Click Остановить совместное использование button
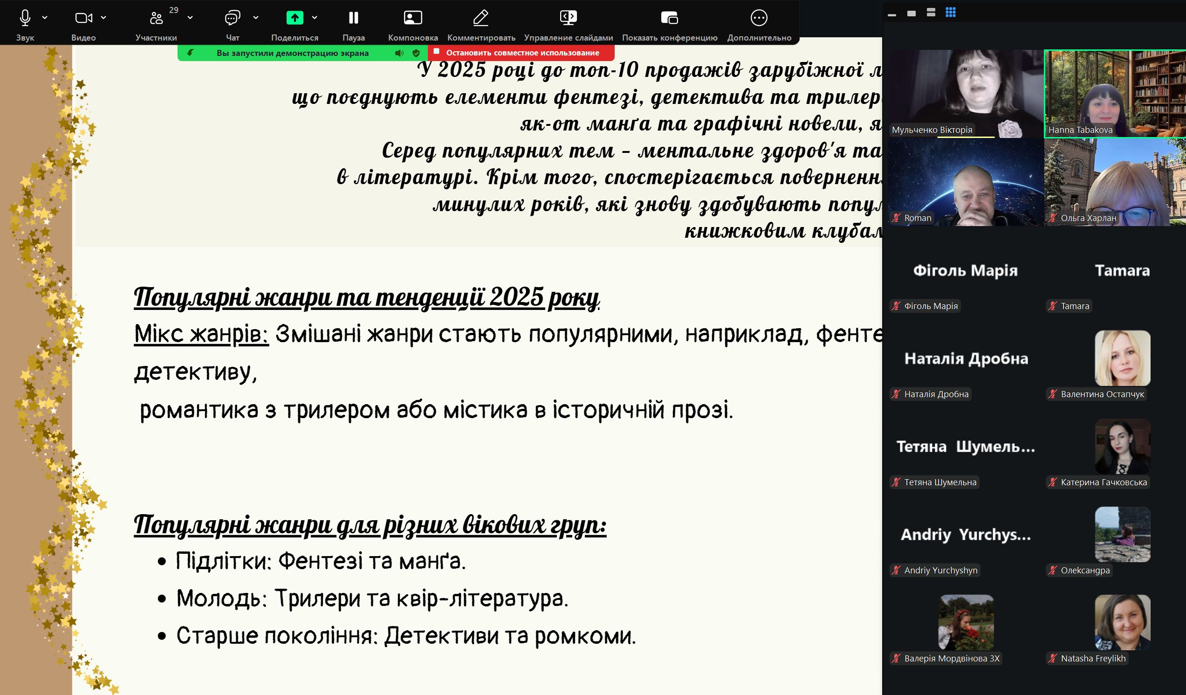 pos(521,53)
